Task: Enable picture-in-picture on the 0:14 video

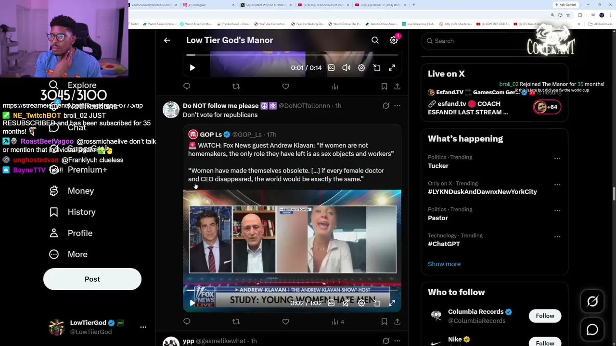Action: tap(377, 68)
